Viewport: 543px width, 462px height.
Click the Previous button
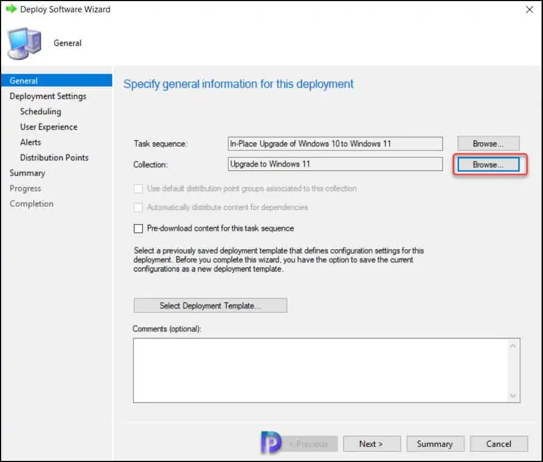pos(309,444)
